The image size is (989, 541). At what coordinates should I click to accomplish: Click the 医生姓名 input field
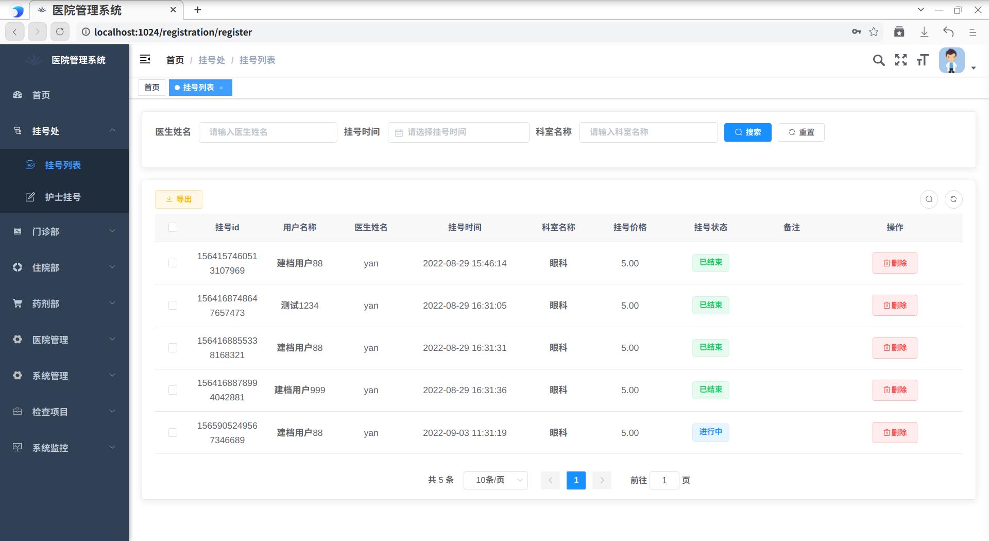tap(268, 132)
